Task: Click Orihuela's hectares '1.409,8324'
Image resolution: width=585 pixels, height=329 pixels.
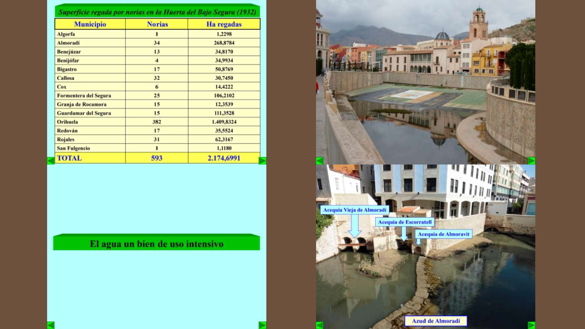Action: (224, 122)
